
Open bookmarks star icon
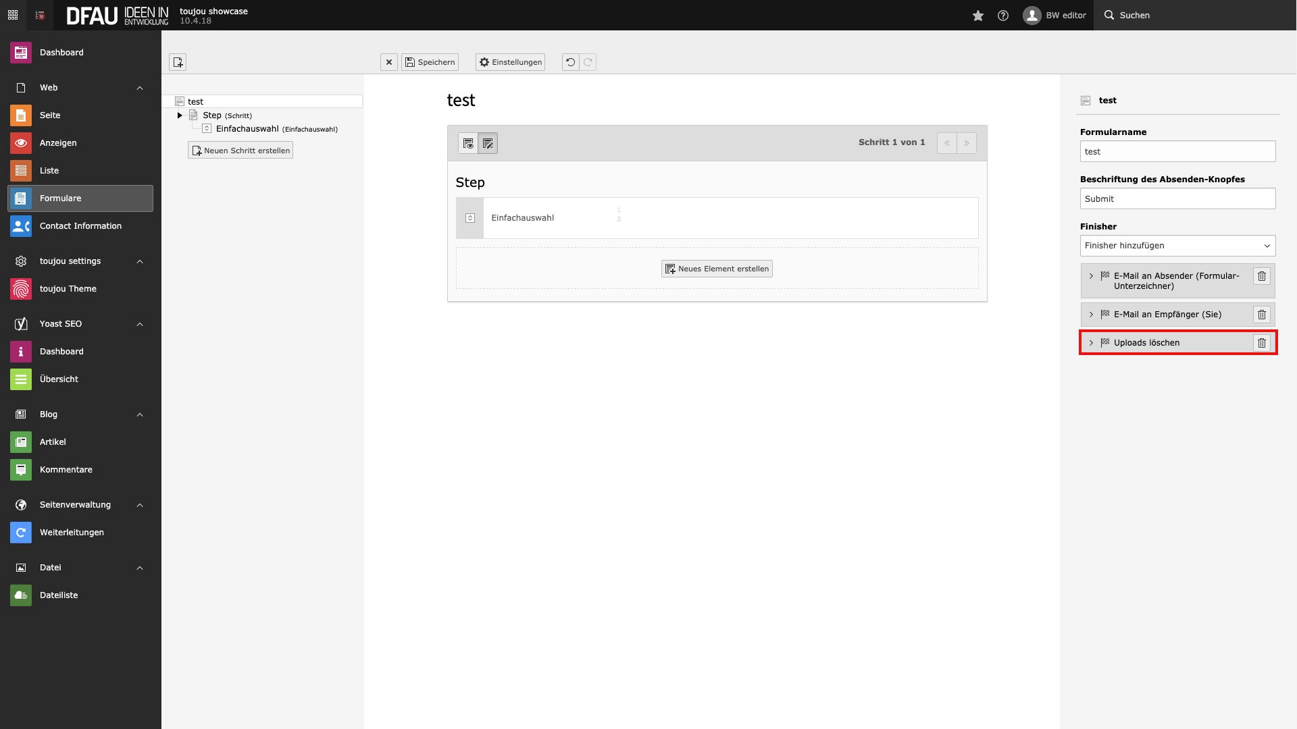tap(977, 15)
